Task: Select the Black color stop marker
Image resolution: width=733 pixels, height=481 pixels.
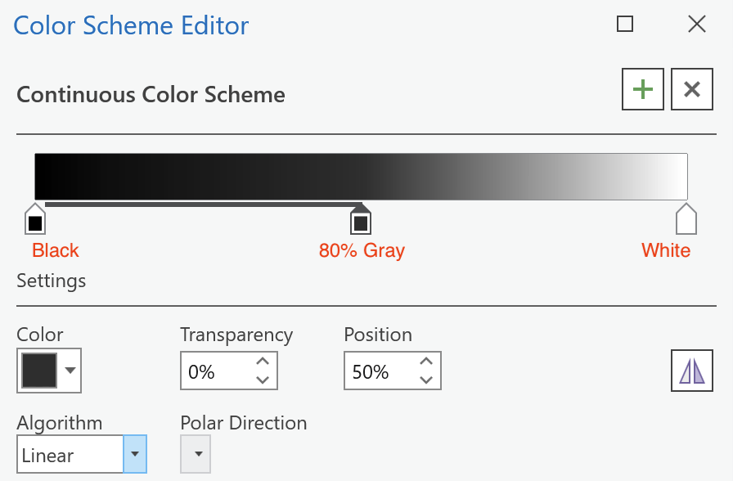Action: tap(35, 218)
